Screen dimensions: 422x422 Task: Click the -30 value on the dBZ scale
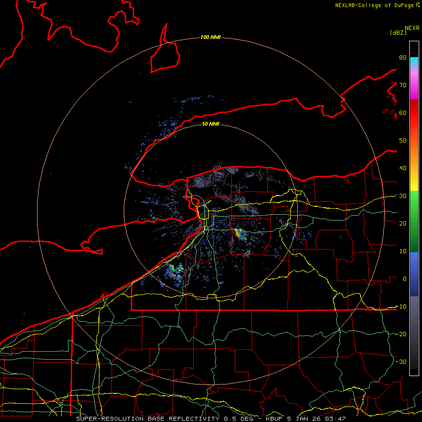click(401, 362)
